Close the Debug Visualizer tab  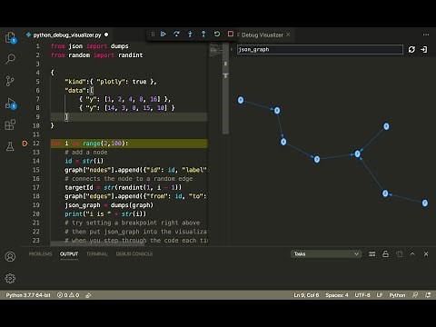pos(288,35)
